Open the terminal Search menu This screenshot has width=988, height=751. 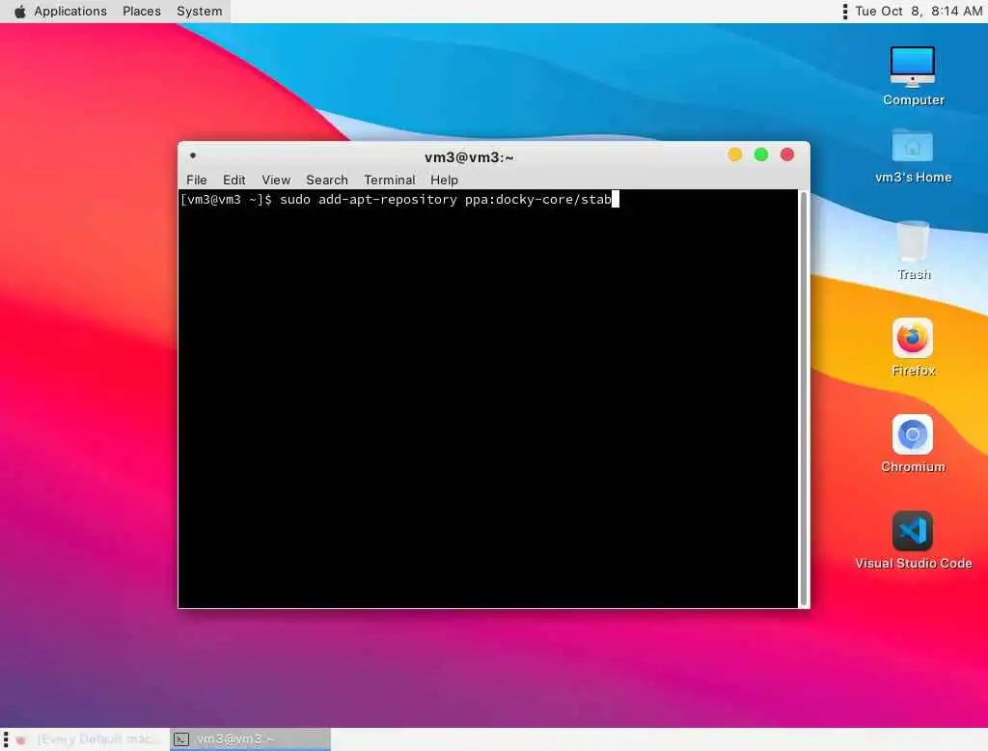tap(327, 180)
